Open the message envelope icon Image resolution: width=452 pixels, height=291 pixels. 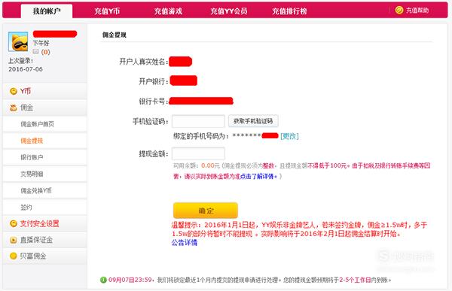click(x=35, y=52)
